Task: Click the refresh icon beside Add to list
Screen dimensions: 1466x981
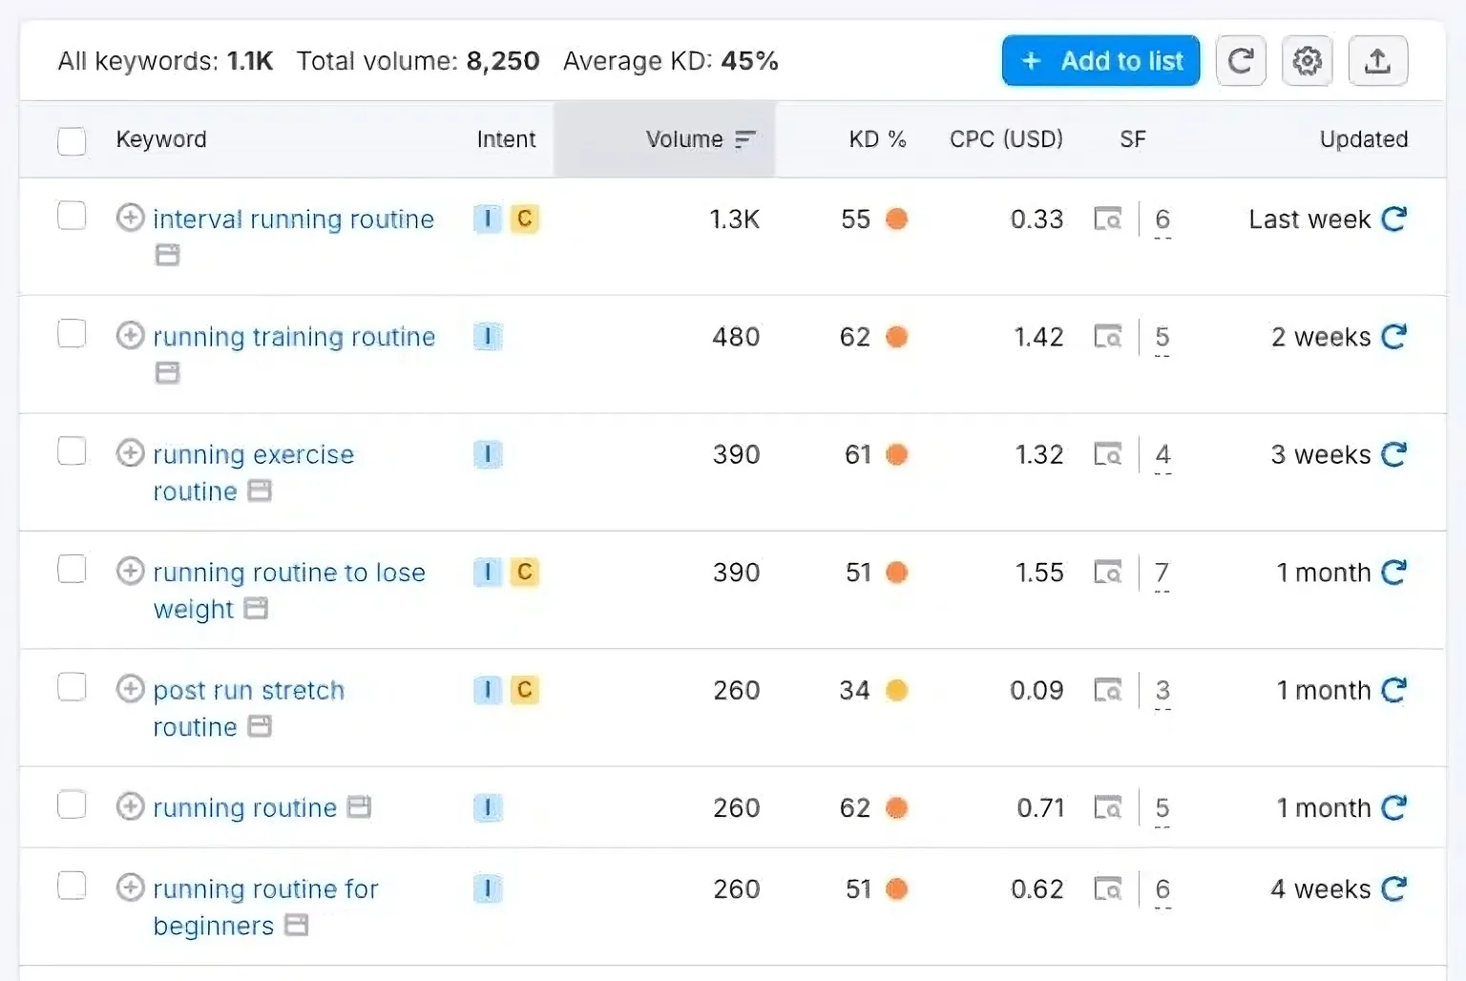Action: pos(1241,61)
